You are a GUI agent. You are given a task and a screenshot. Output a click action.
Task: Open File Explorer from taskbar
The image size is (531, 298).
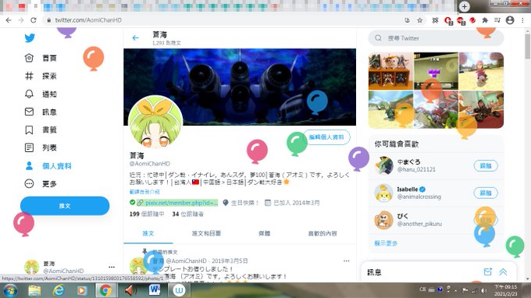click(x=34, y=290)
